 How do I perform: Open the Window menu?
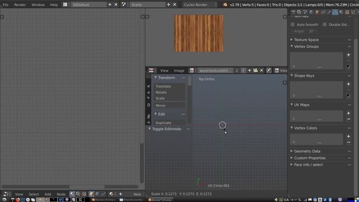click(x=38, y=4)
